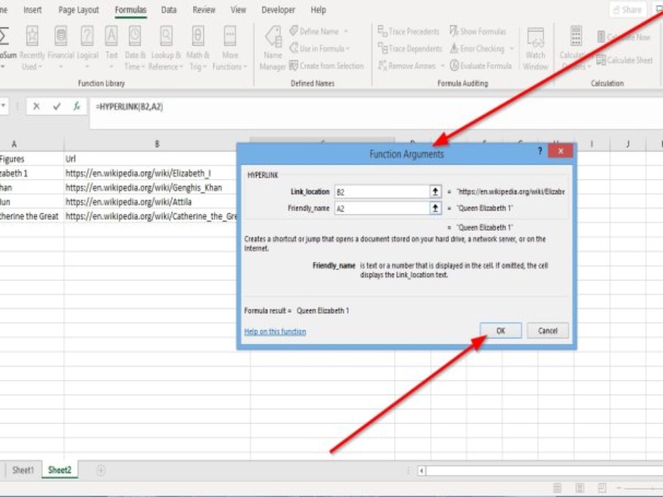The width and height of the screenshot is (663, 497).
Task: Switch to the Data ribbon tab
Action: (x=168, y=9)
